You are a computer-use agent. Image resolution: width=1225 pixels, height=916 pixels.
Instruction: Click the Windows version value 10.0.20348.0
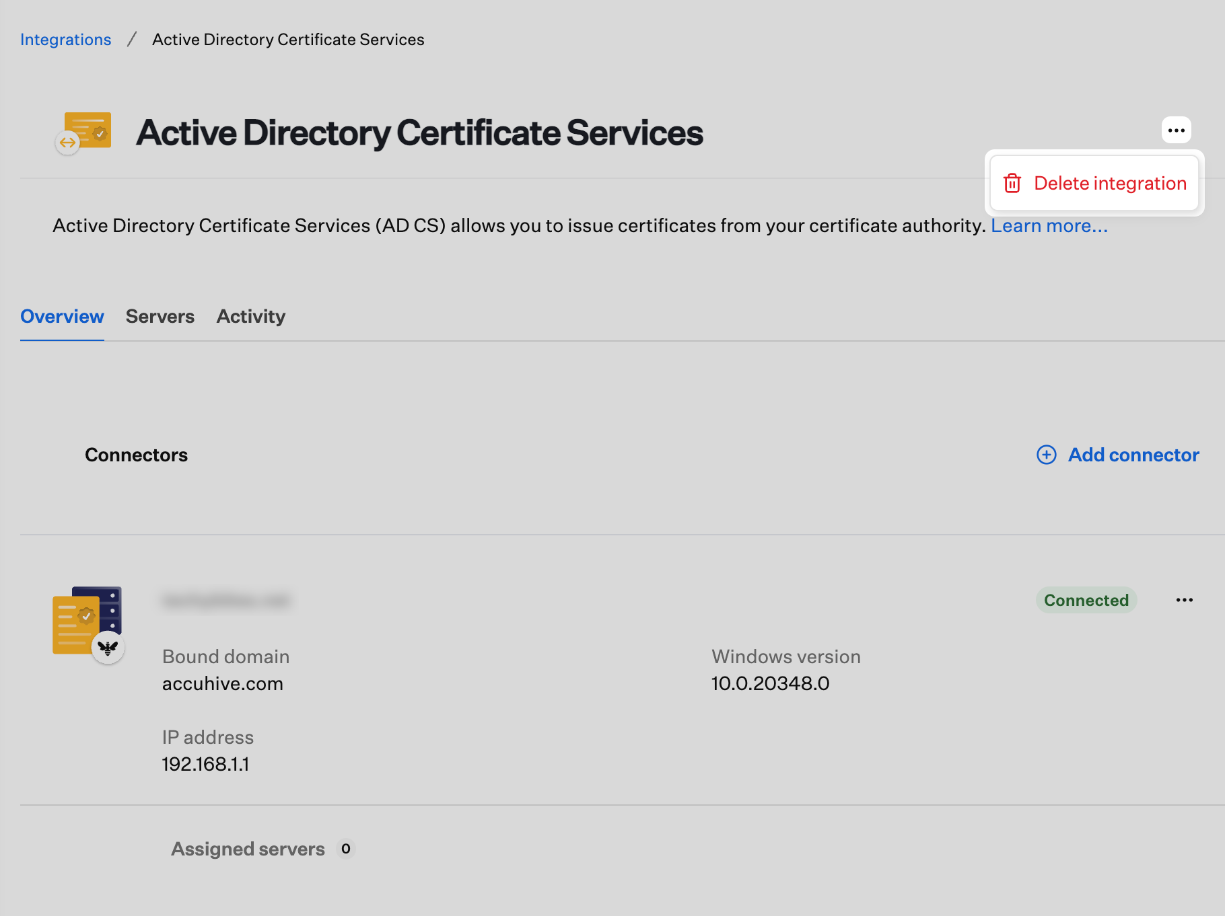pyautogui.click(x=770, y=683)
